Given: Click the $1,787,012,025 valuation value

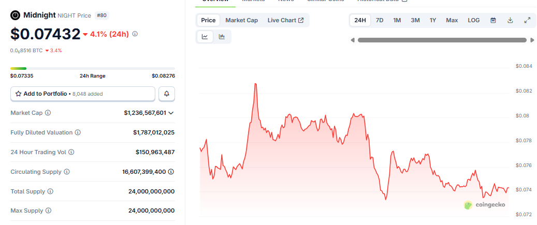Looking at the screenshot, I should click(x=154, y=132).
